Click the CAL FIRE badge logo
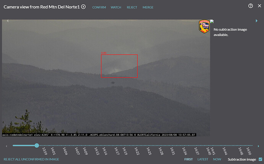 coord(204,27)
